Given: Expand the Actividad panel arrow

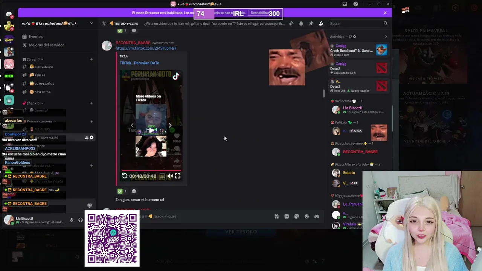Looking at the screenshot, I should click(386, 37).
